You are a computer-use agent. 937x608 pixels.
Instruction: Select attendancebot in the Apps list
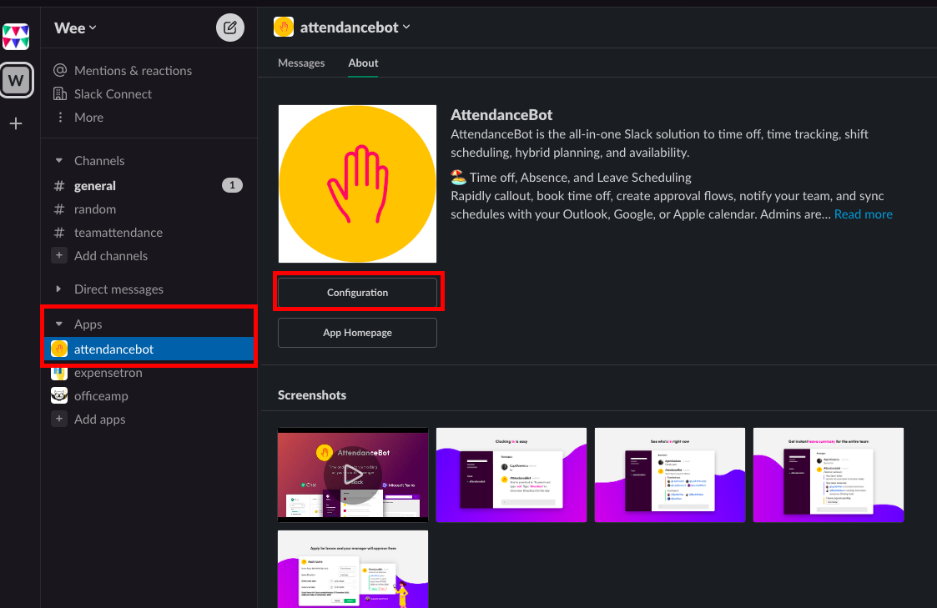tap(149, 349)
